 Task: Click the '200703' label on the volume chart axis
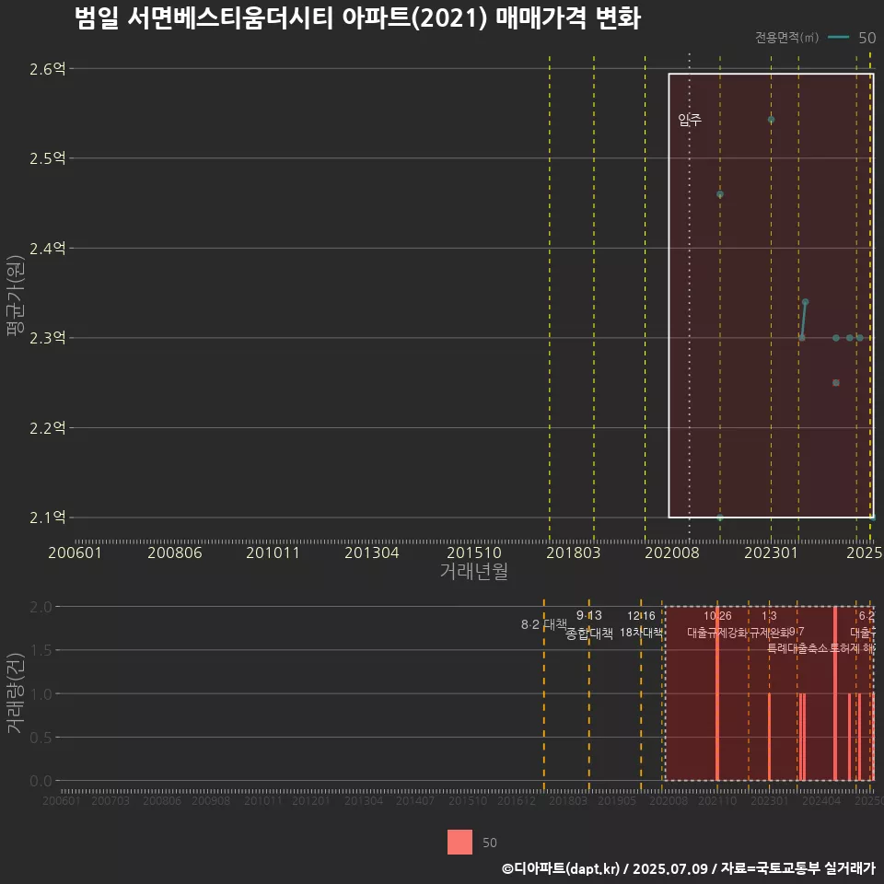click(x=110, y=800)
